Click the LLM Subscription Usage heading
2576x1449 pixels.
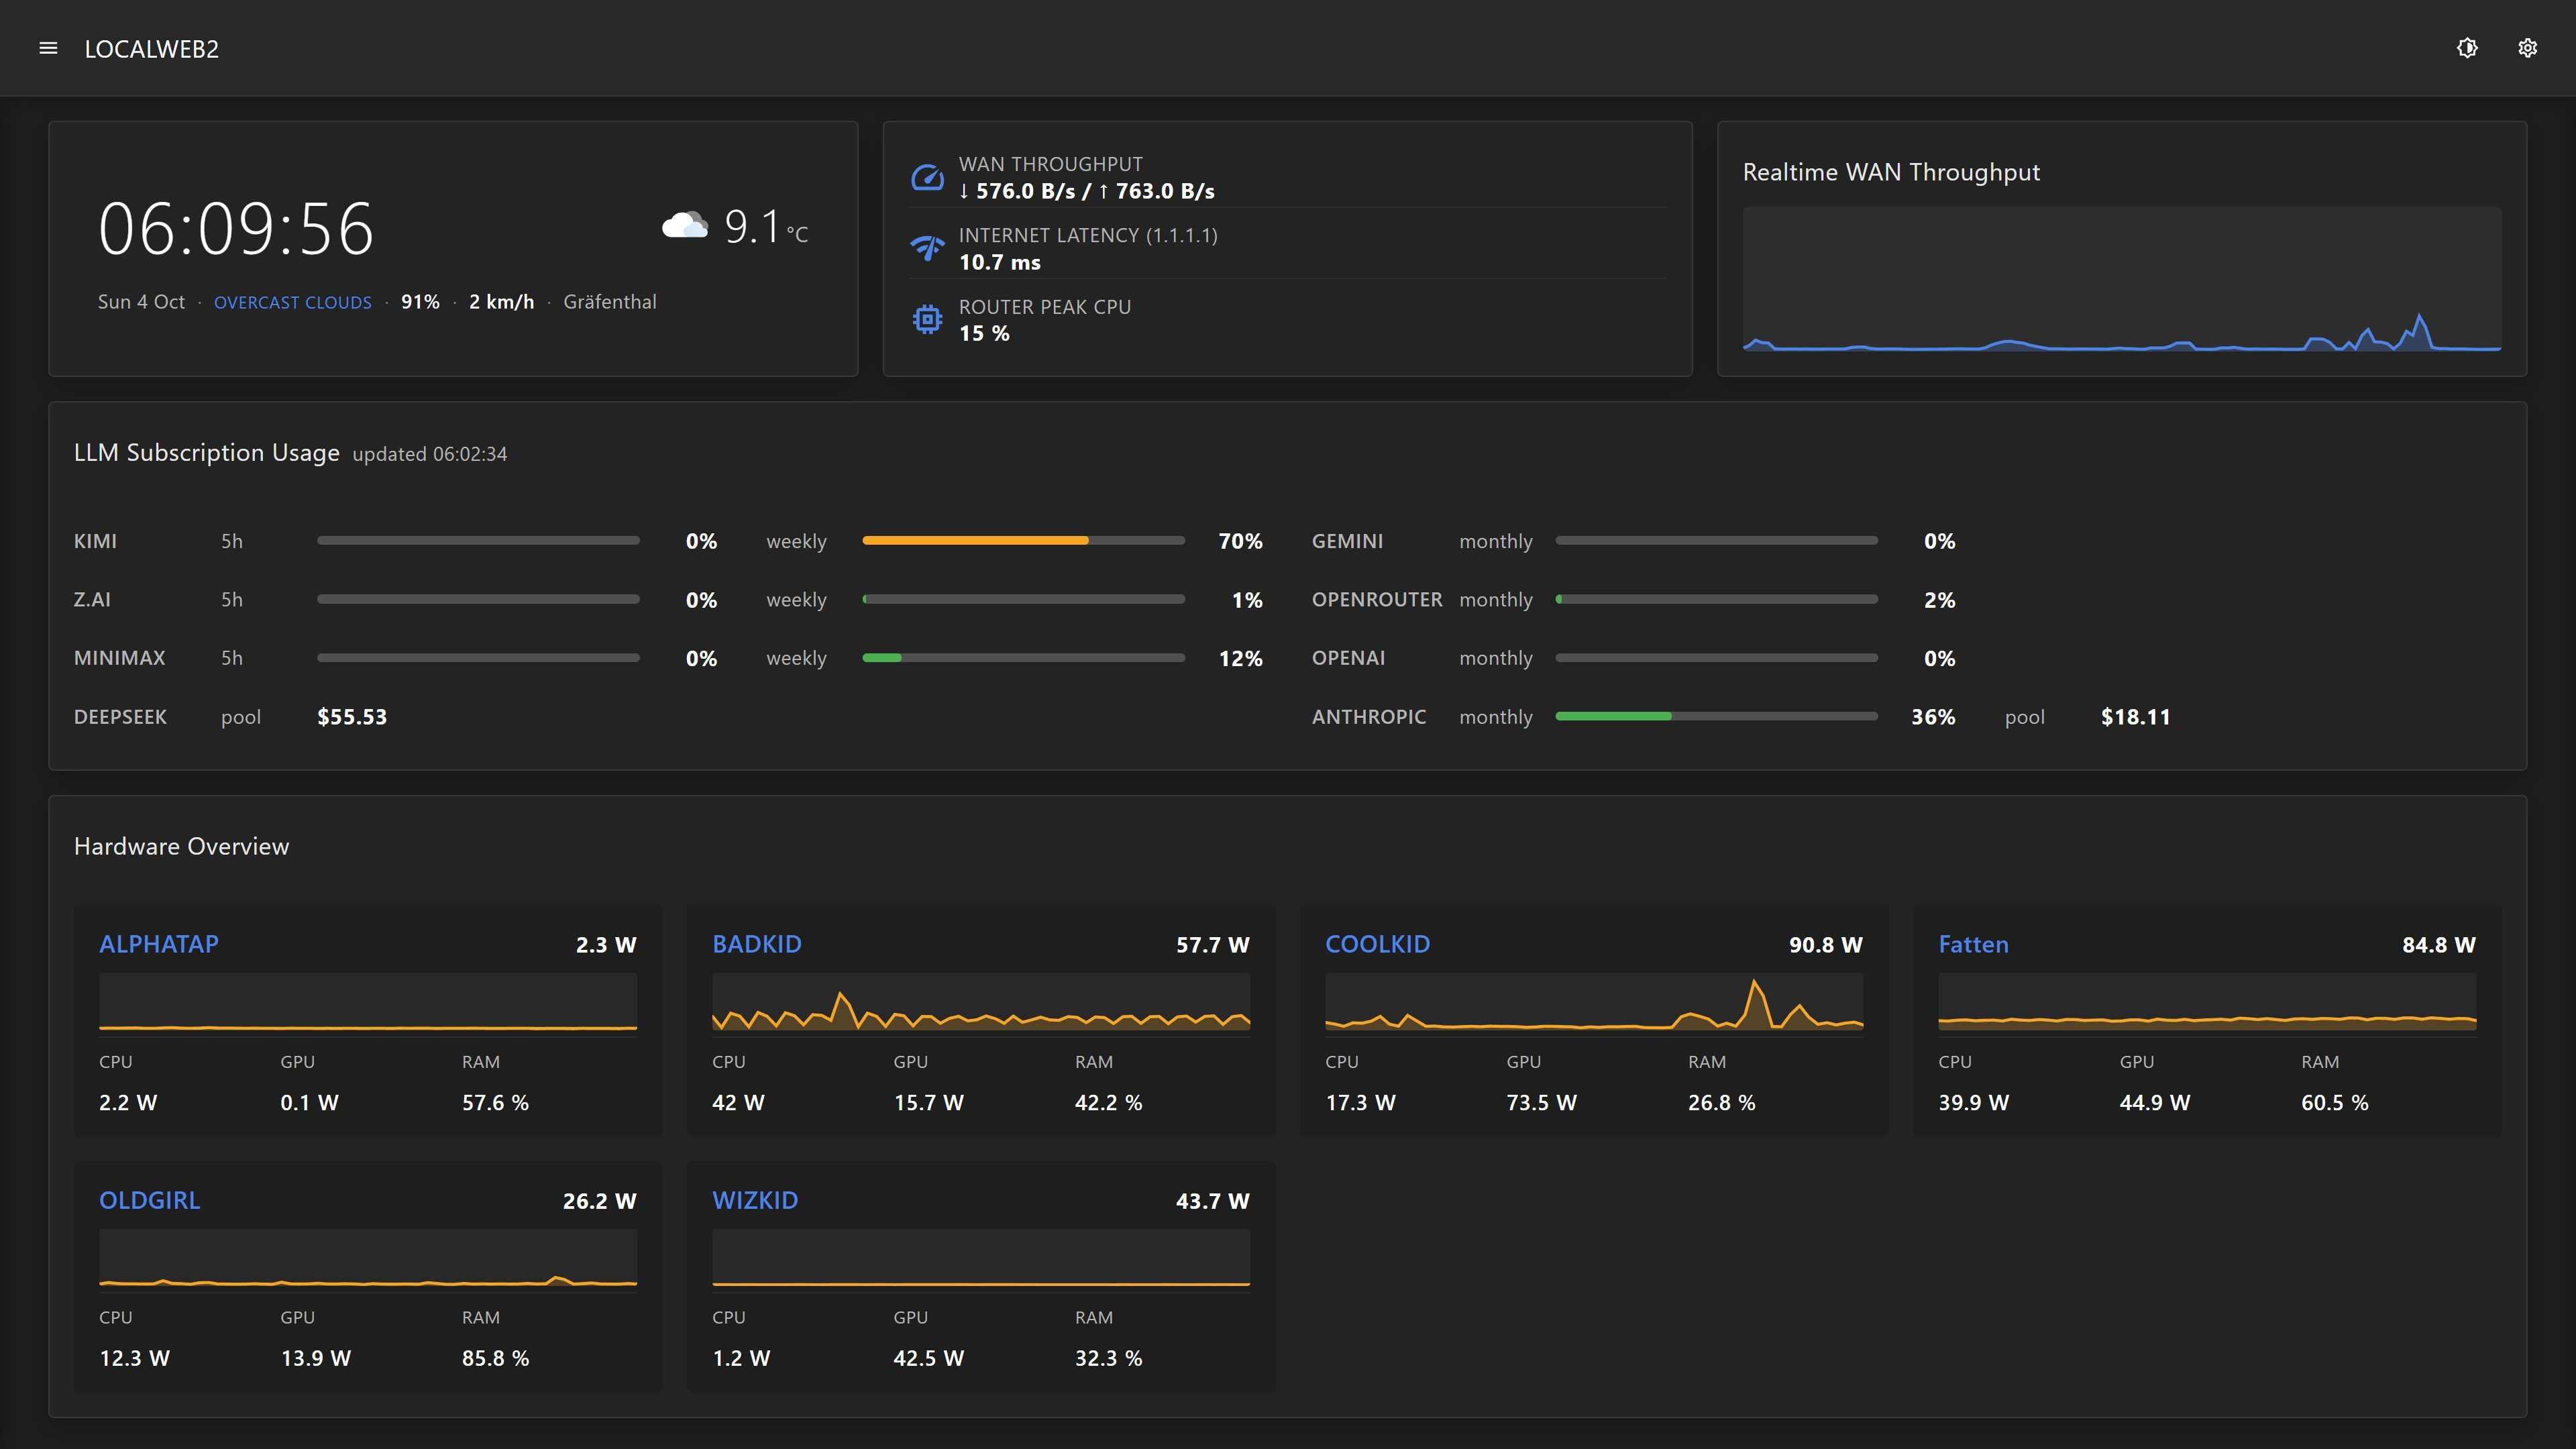coord(207,453)
